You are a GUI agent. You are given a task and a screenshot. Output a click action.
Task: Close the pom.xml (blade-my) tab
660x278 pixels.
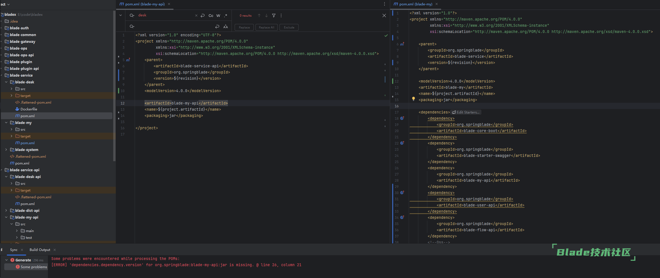pos(437,4)
